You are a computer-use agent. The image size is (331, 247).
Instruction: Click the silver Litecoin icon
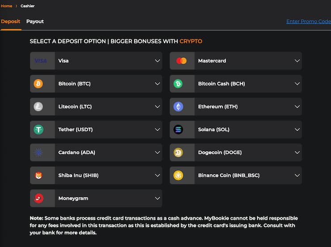pyautogui.click(x=38, y=107)
